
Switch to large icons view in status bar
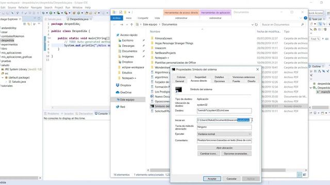coord(304,175)
